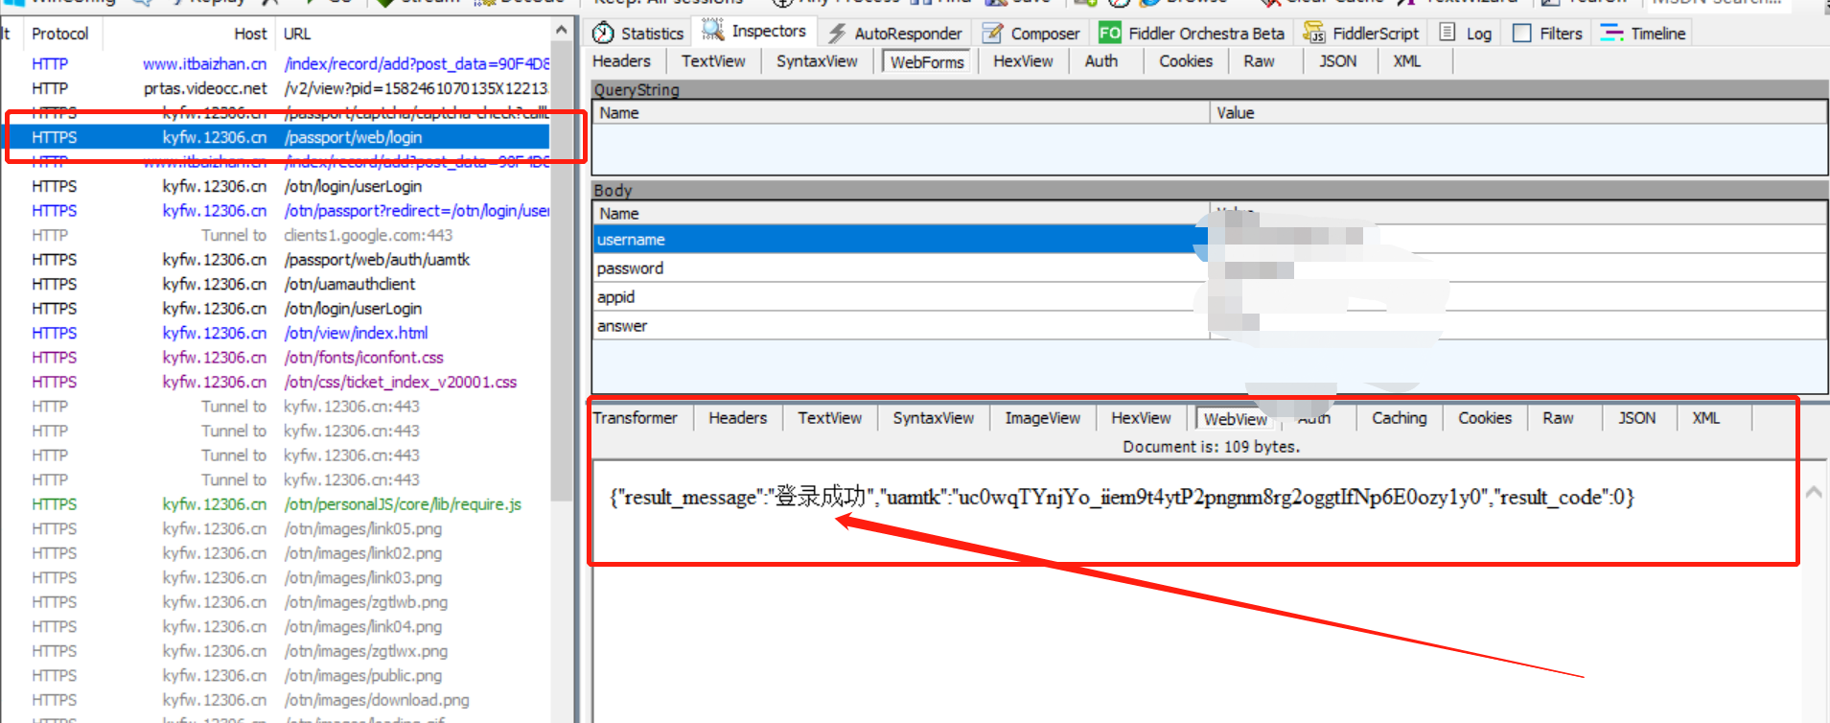
Task: Select the answer row in Body
Action: [1210, 326]
